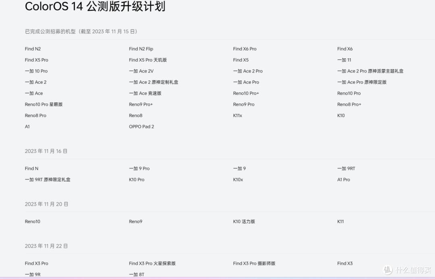The image size is (435, 279).
Task: Click the 什么值得买 watermark text
Action: 412,270
